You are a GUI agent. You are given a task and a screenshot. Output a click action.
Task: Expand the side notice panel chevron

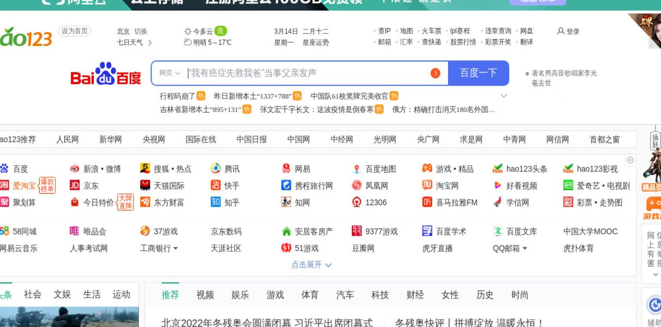656,274
